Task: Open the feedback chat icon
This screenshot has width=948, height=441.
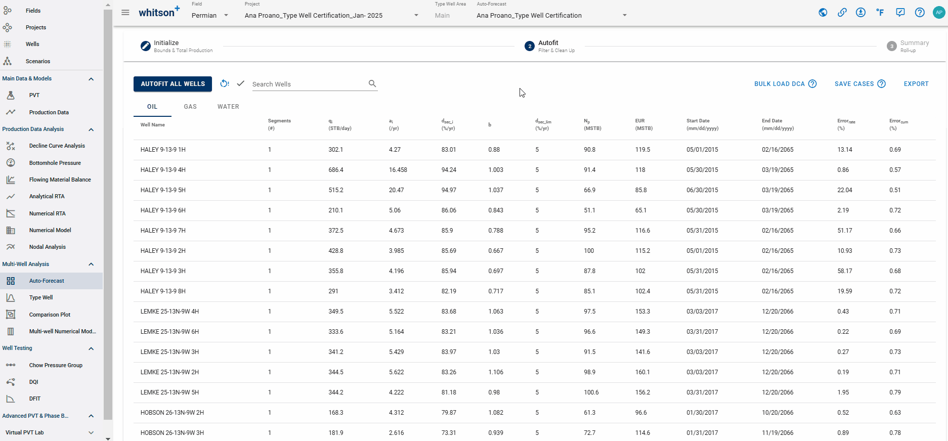Action: point(900,13)
